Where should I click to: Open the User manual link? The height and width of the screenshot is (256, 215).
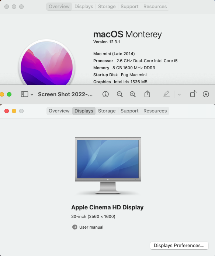click(x=91, y=227)
